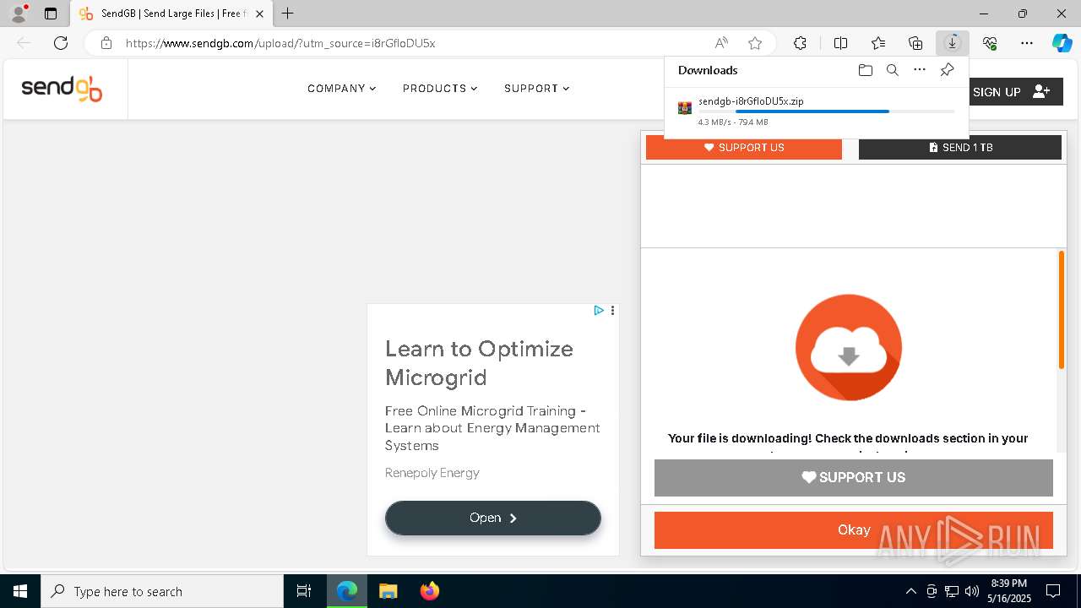
Task: Open the volume control in tray
Action: click(971, 591)
